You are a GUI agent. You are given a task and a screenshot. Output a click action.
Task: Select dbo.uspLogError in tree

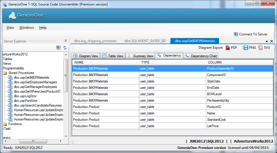click(25, 96)
